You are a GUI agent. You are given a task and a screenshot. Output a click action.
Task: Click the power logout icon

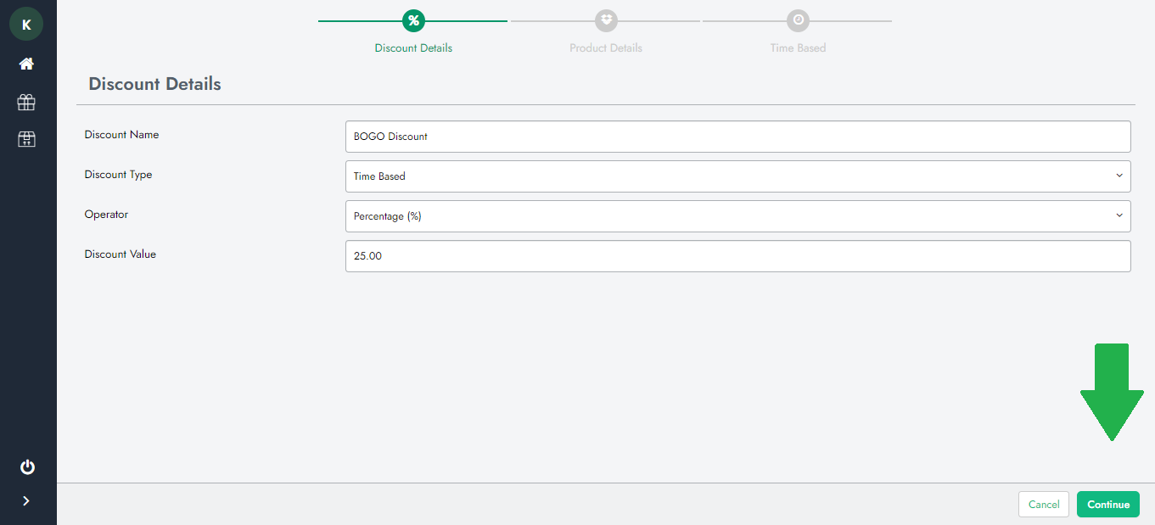pyautogui.click(x=27, y=466)
